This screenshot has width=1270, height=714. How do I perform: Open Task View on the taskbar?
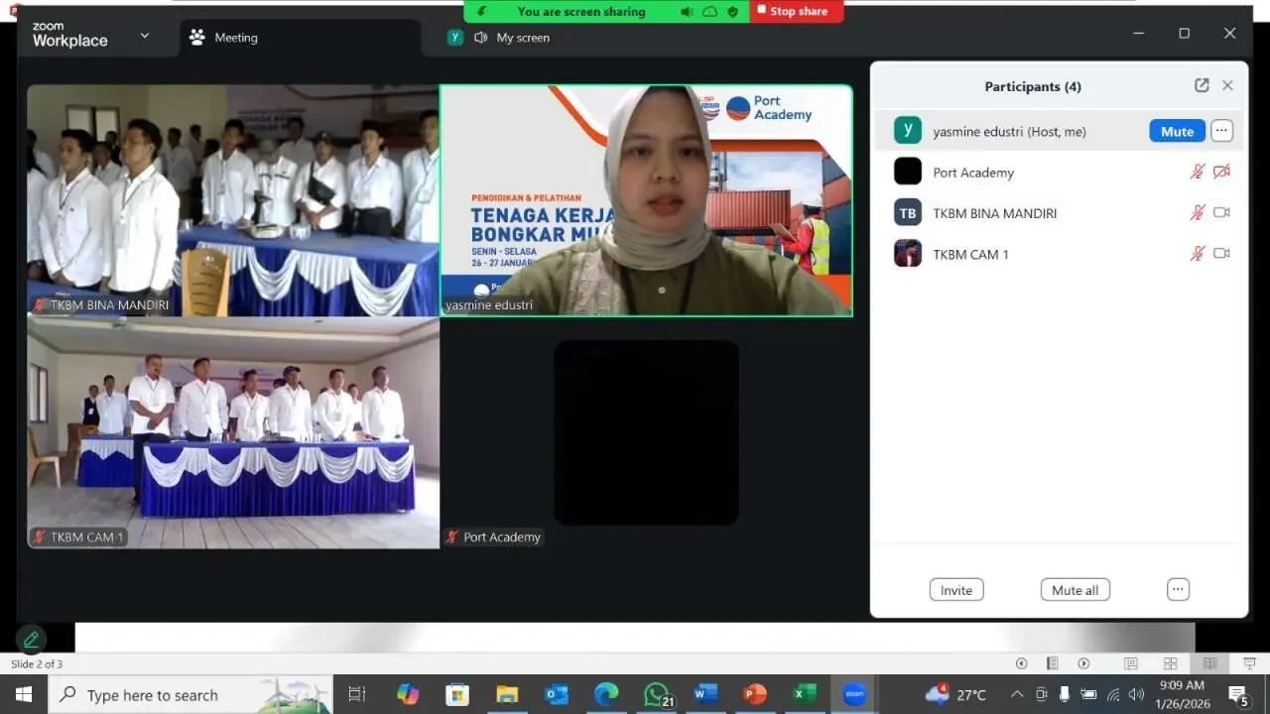coord(357,694)
